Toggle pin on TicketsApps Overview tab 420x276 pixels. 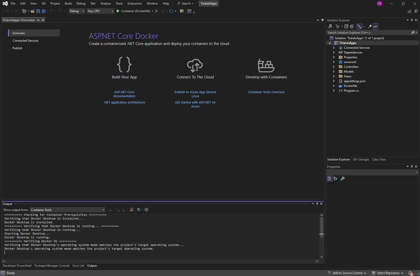click(x=38, y=20)
